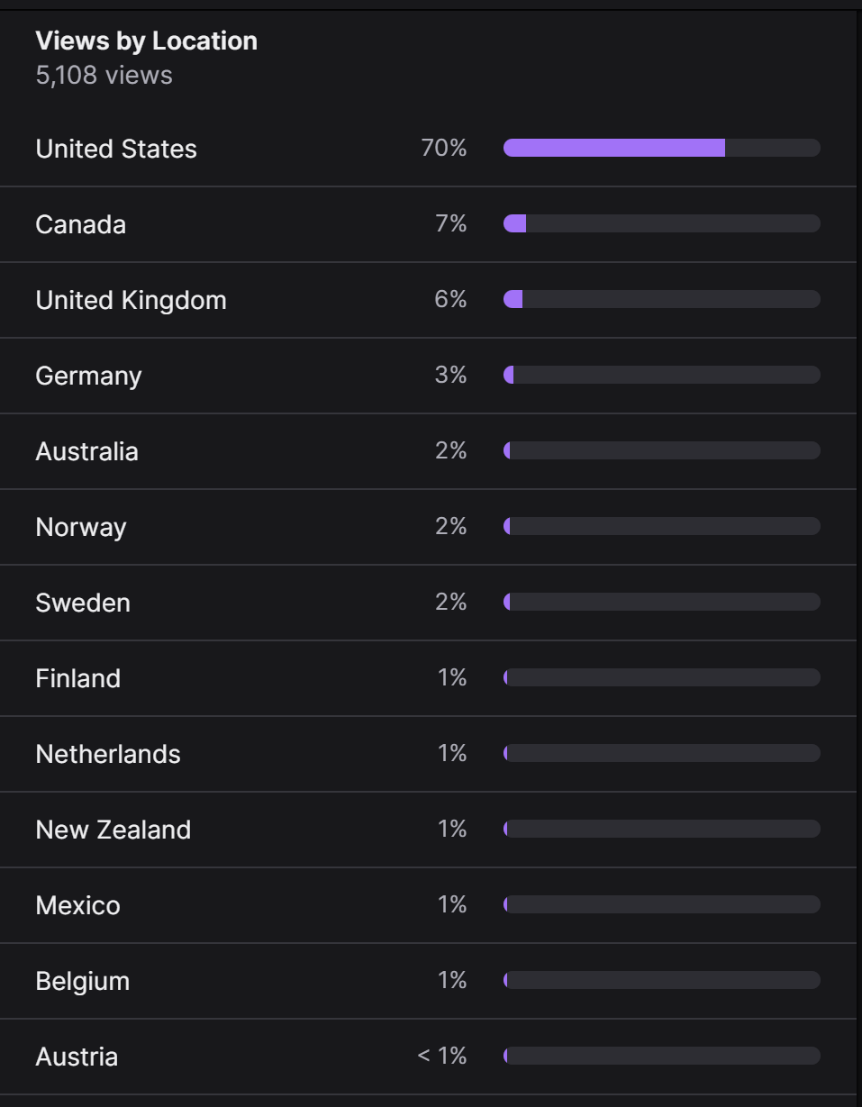
Task: Click the United Kingdom row label
Action: pos(131,300)
